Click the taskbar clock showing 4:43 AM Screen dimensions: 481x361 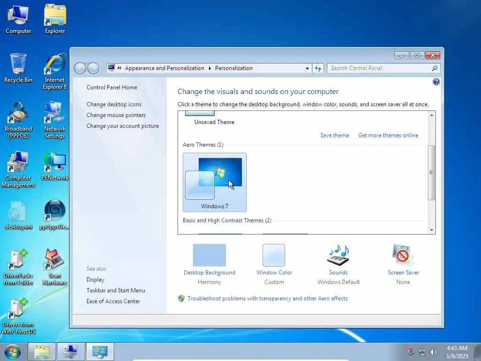[x=457, y=352]
